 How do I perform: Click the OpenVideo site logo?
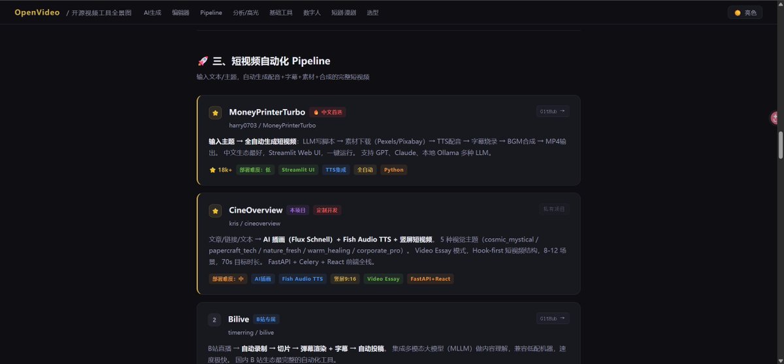tap(37, 12)
